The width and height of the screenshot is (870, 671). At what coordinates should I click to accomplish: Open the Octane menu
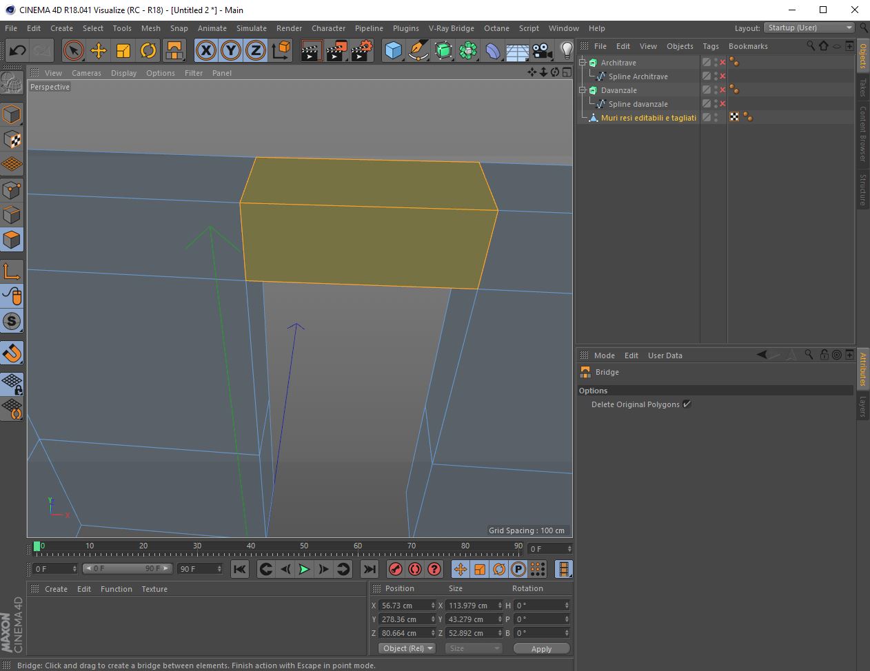[x=496, y=28]
